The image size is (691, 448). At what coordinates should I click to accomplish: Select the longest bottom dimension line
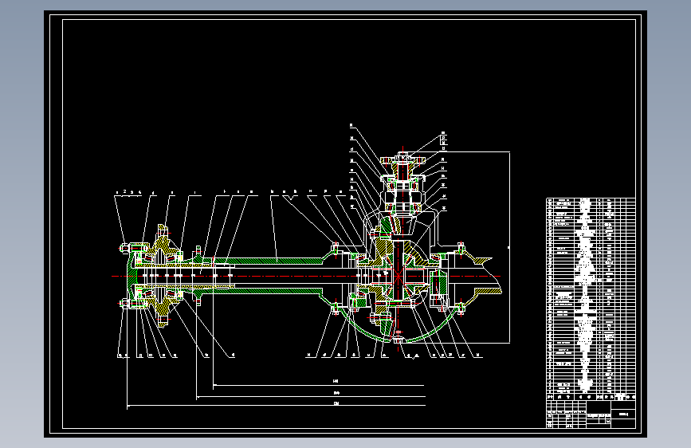(x=277, y=406)
